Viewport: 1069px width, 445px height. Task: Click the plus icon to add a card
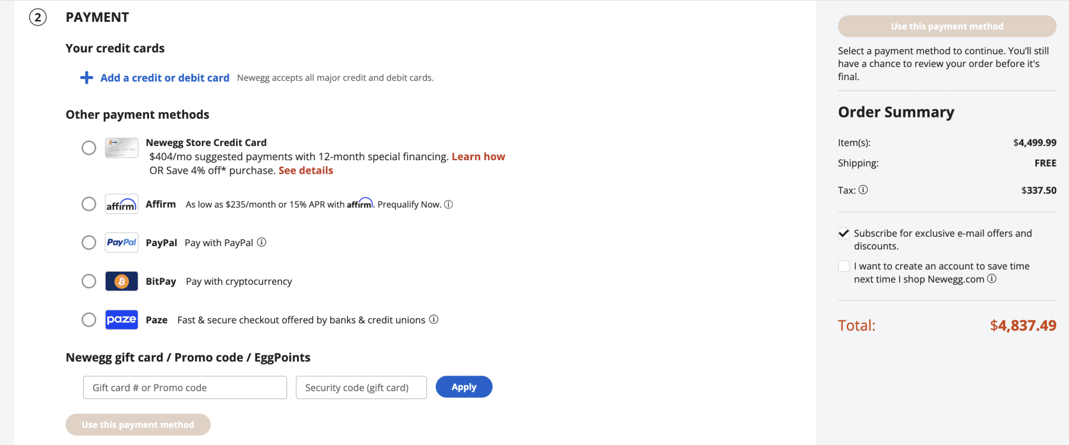pos(87,78)
